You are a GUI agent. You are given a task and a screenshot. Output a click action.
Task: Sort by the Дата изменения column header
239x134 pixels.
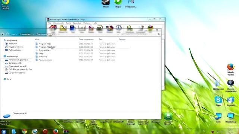[86, 39]
